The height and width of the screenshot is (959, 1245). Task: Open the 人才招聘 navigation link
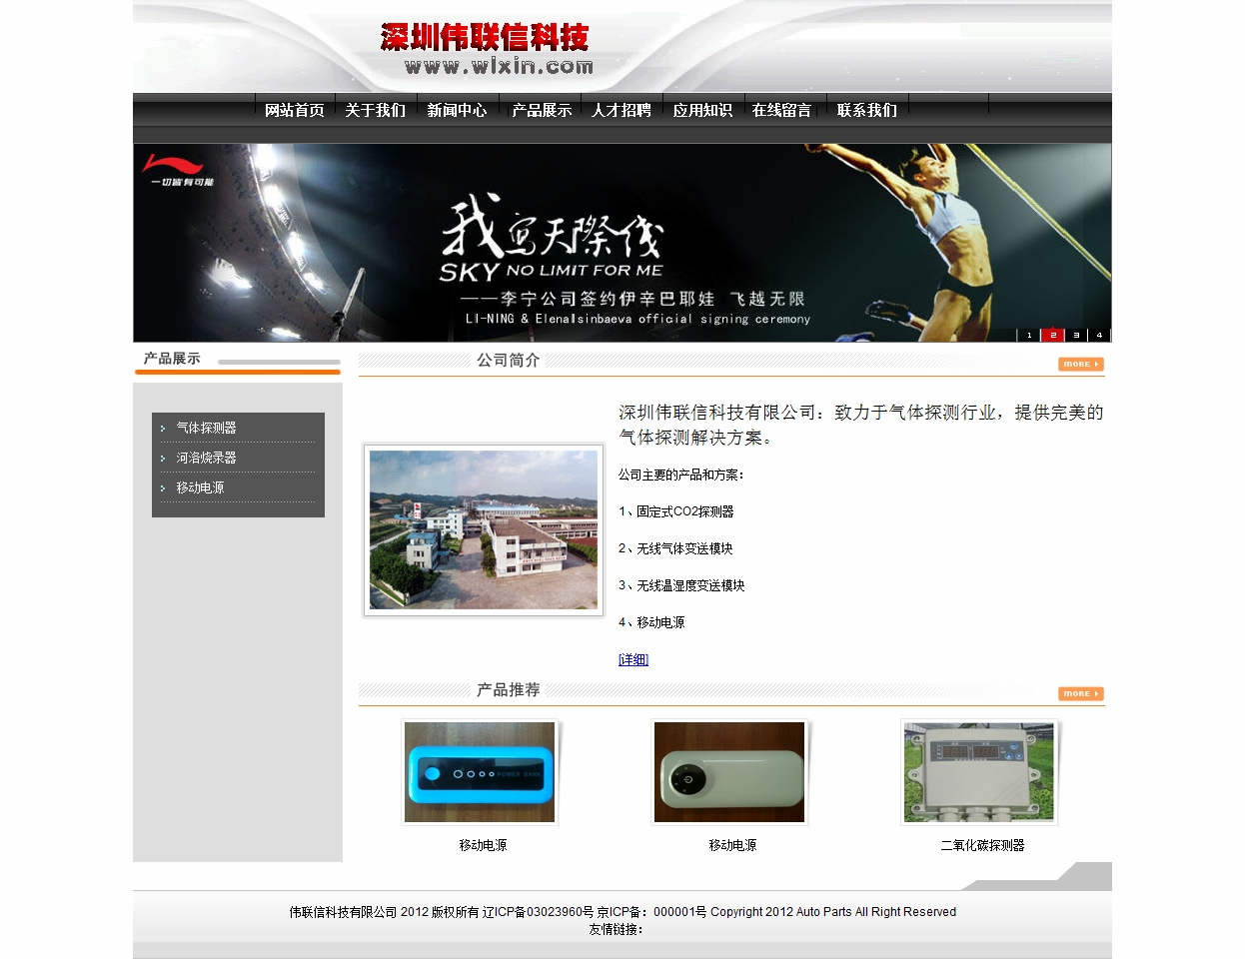(x=621, y=110)
